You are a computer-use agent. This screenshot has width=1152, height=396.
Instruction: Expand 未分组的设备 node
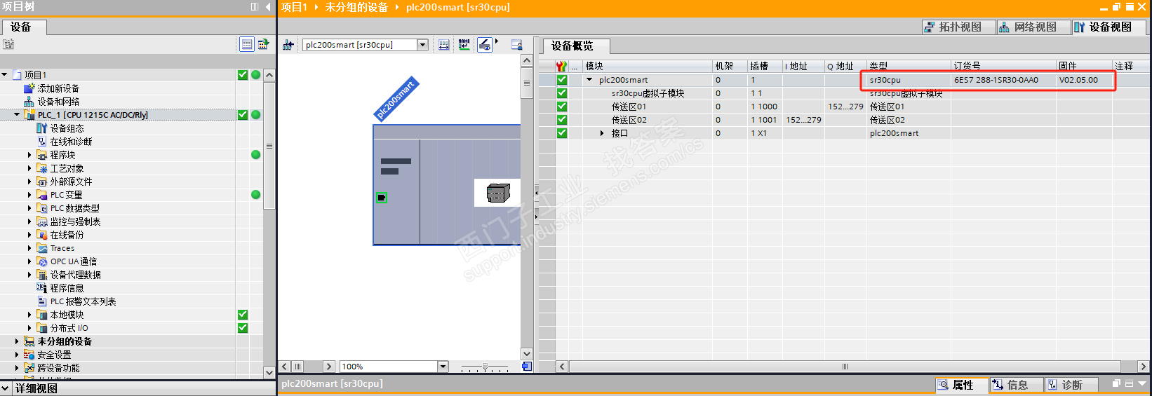[x=18, y=341]
